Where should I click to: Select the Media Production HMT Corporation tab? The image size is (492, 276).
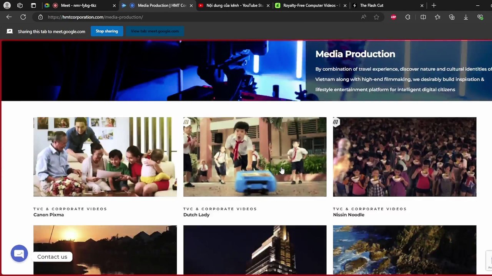[157, 5]
